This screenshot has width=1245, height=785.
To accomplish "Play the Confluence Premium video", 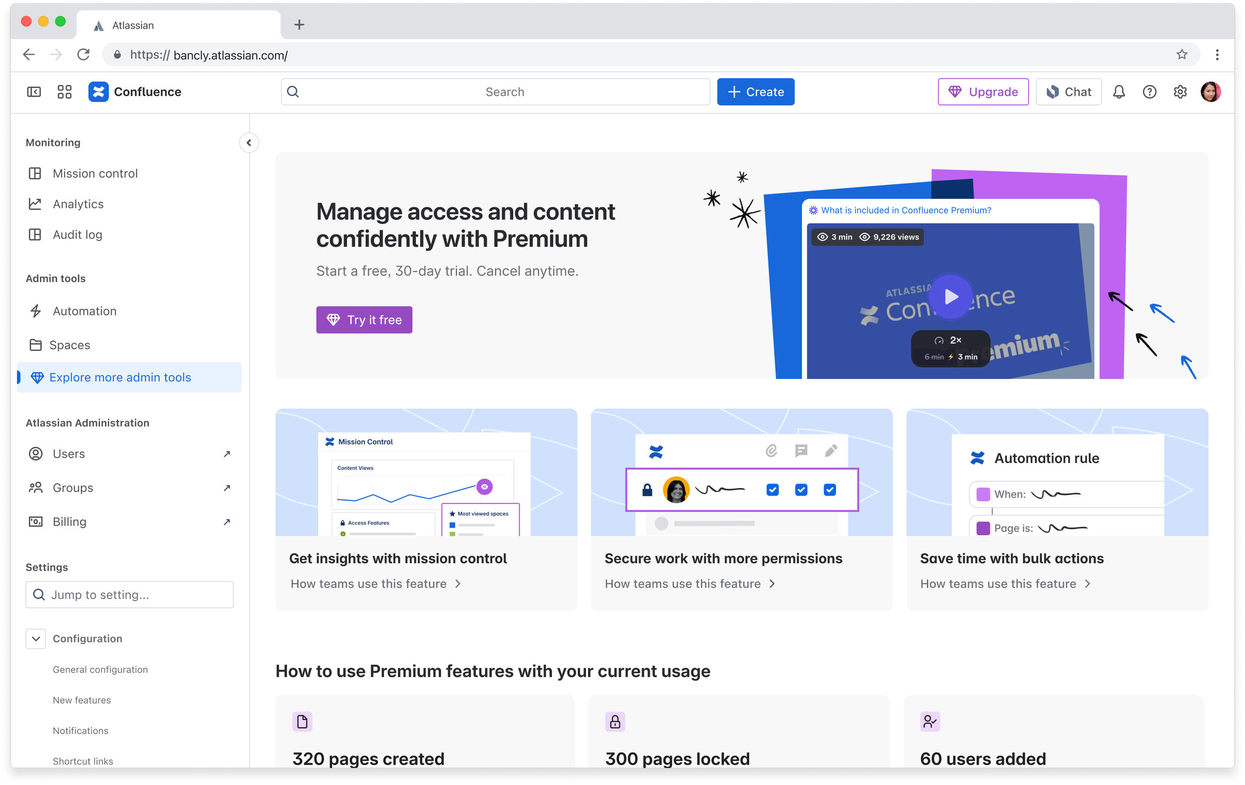I will 950,296.
